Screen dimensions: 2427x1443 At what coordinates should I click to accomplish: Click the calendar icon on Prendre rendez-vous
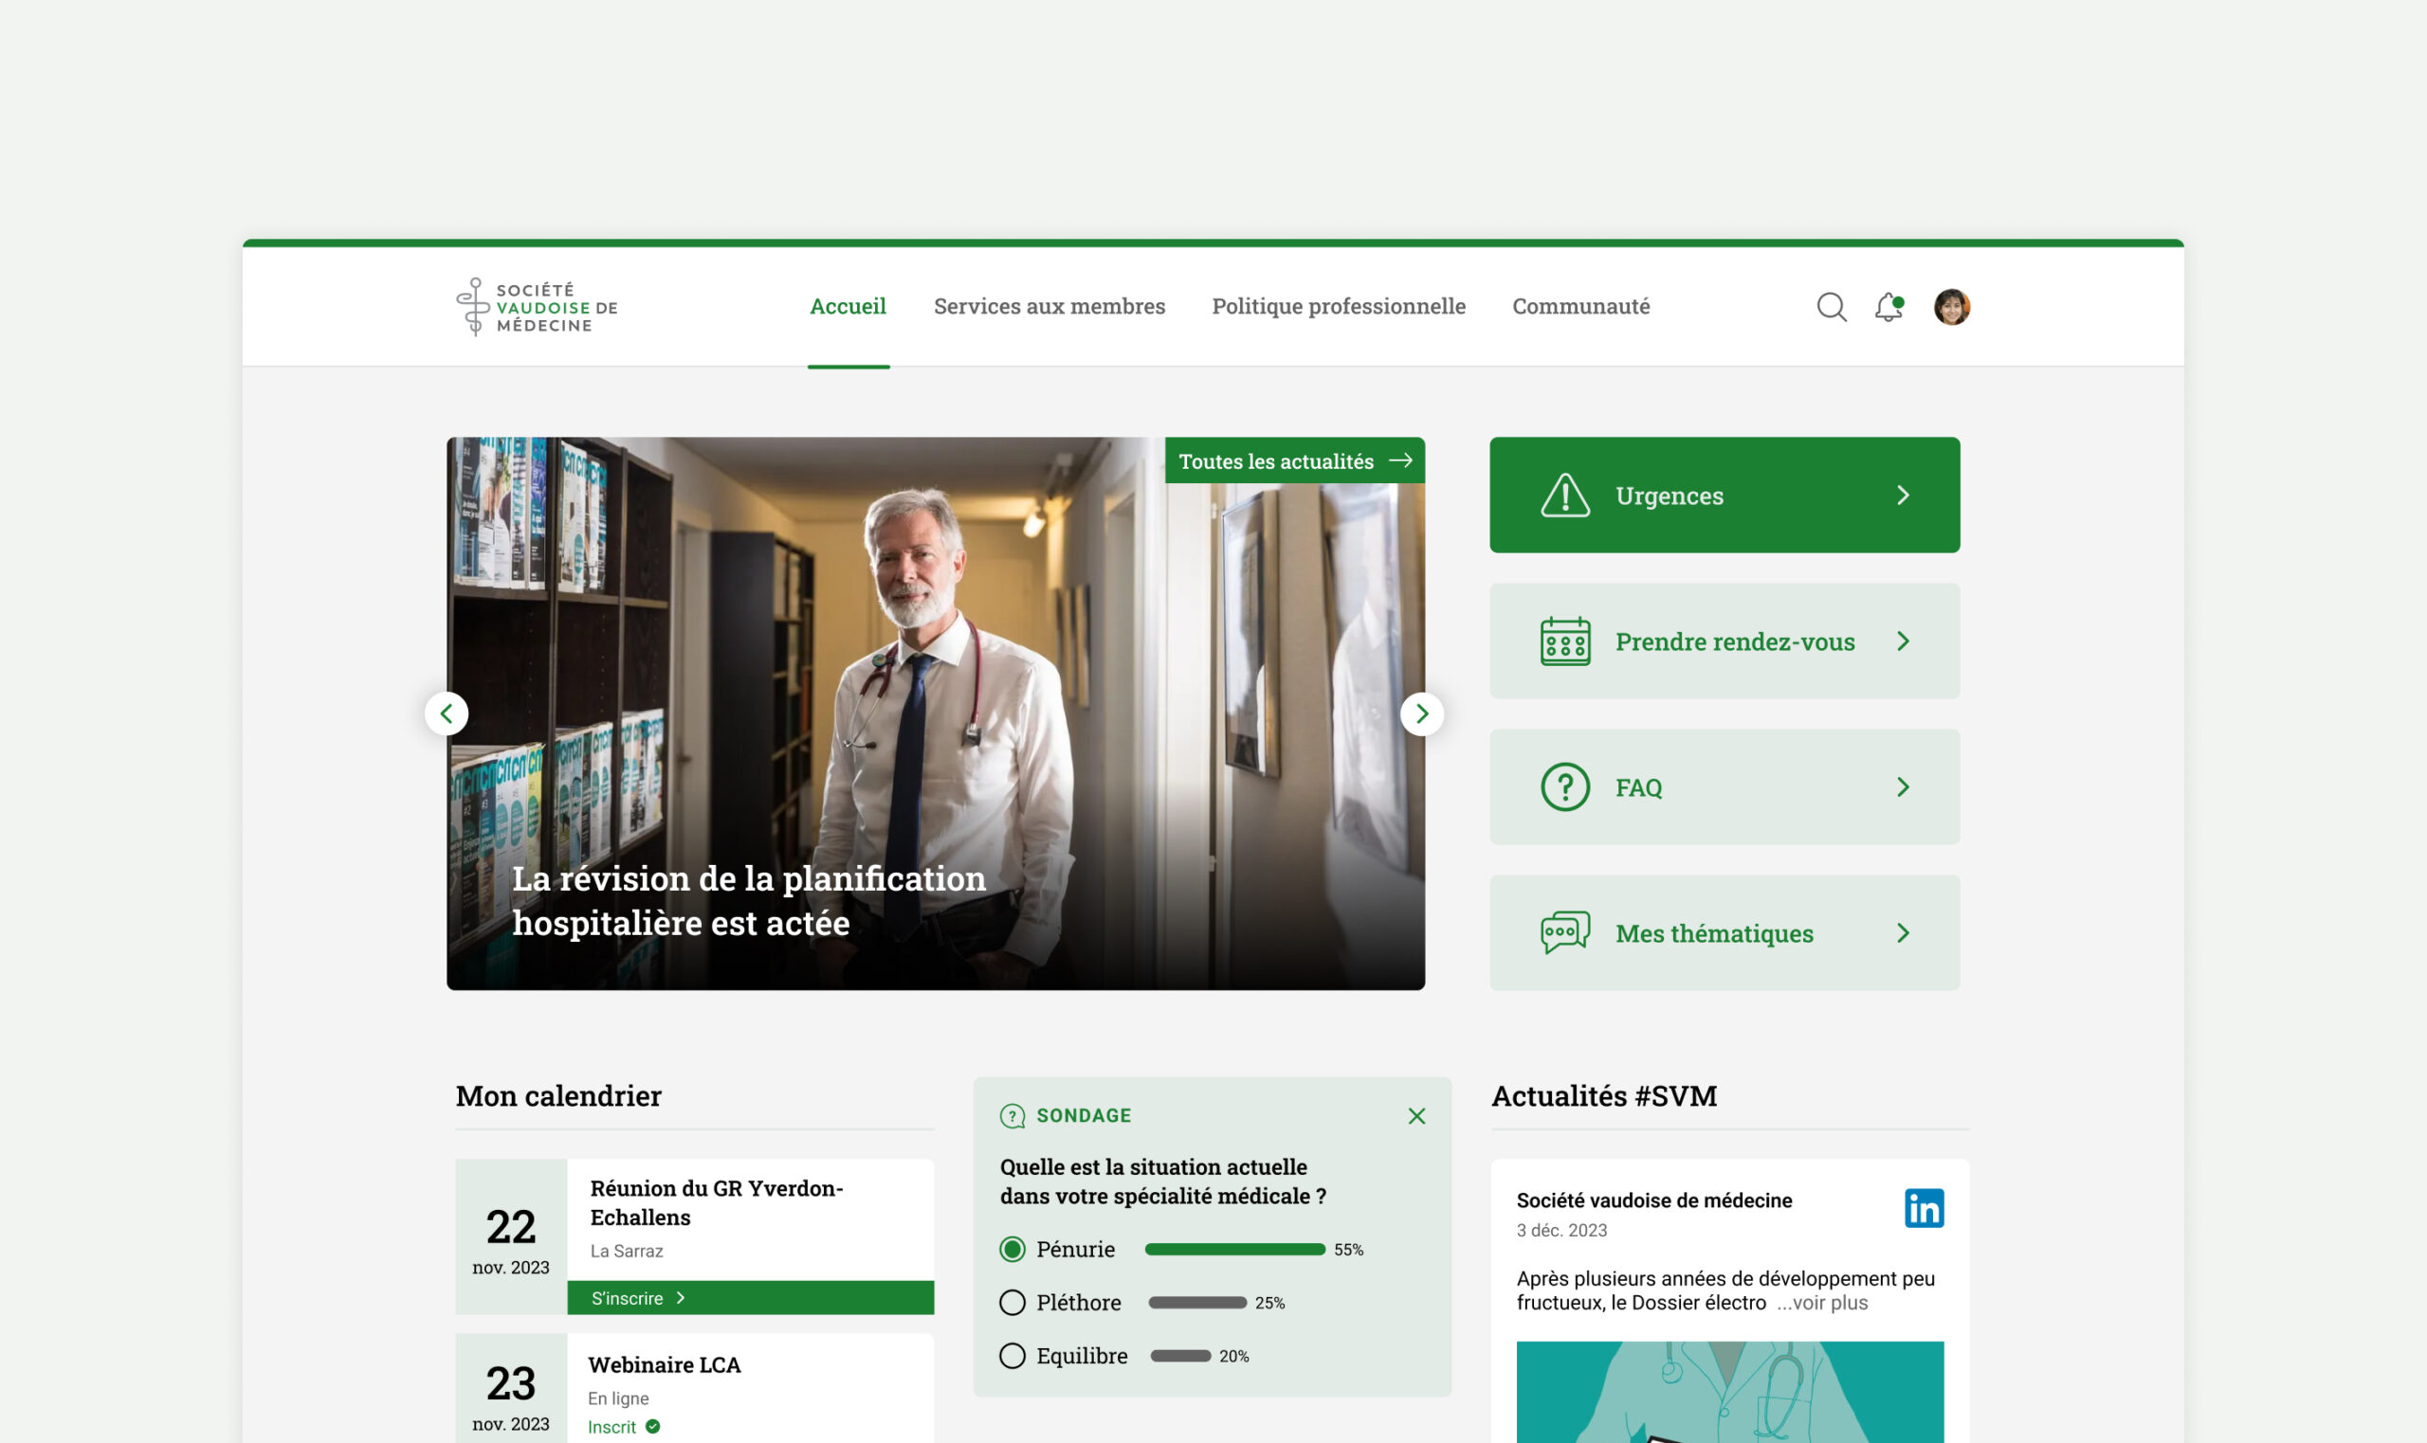coord(1565,640)
